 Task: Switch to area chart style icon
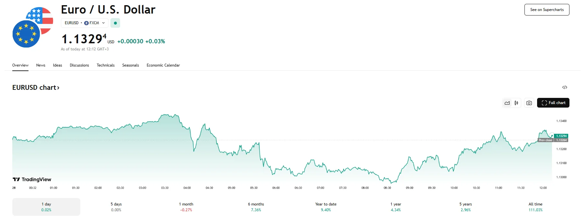click(507, 103)
